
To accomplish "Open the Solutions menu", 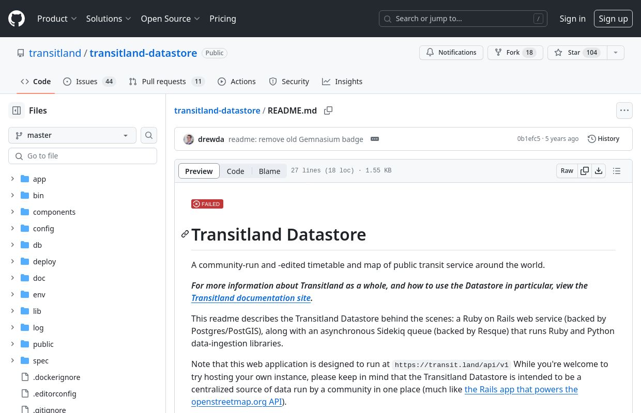I will coord(109,19).
